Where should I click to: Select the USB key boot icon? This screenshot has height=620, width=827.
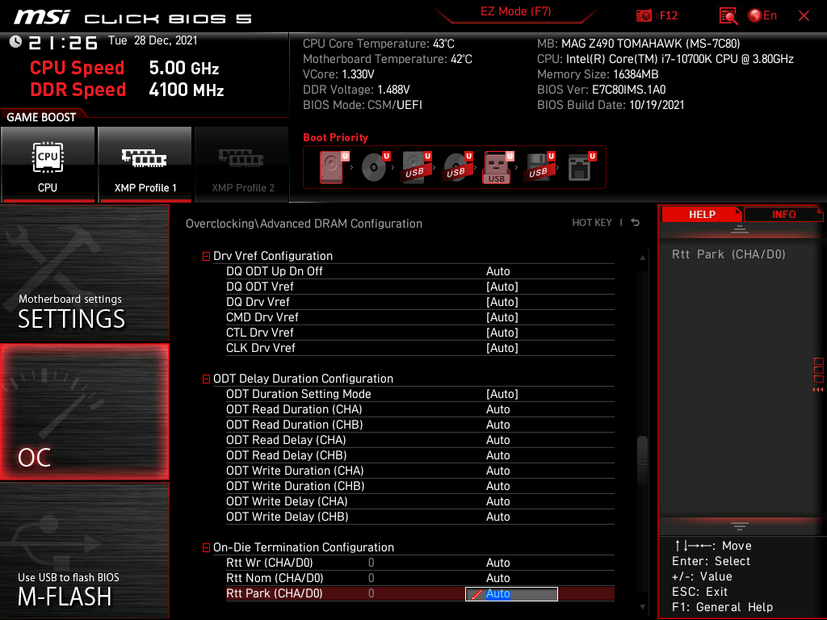click(497, 167)
